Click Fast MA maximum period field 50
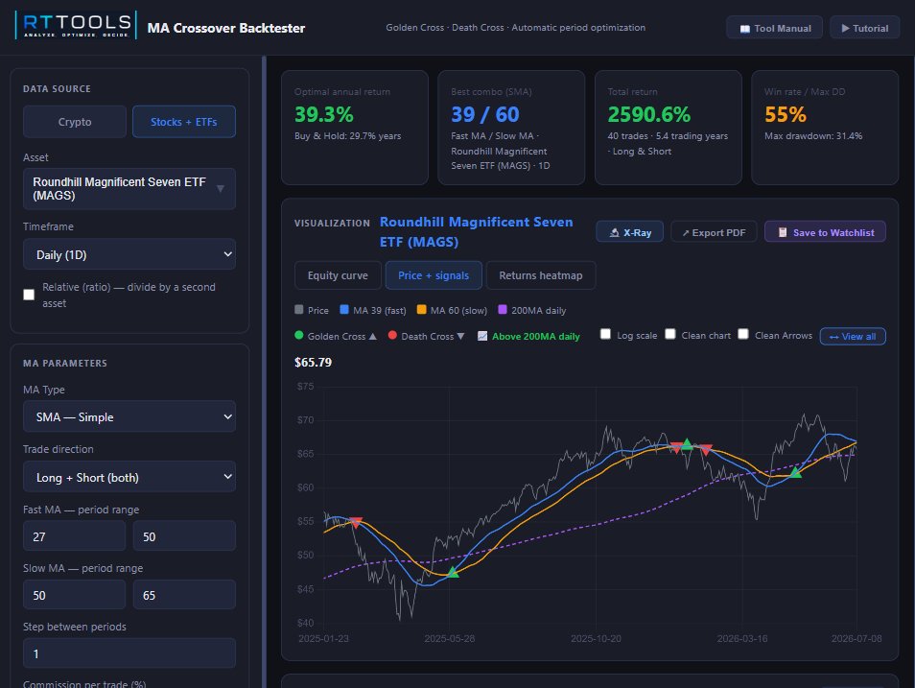The image size is (915, 688). tap(184, 536)
